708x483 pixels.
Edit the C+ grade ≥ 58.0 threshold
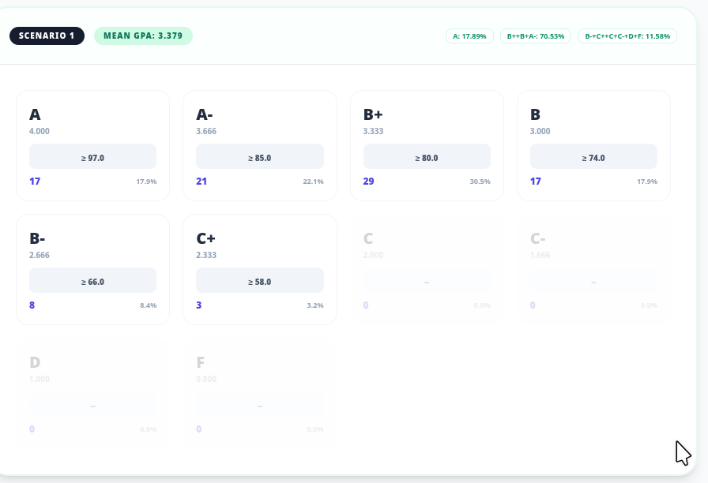click(x=259, y=281)
